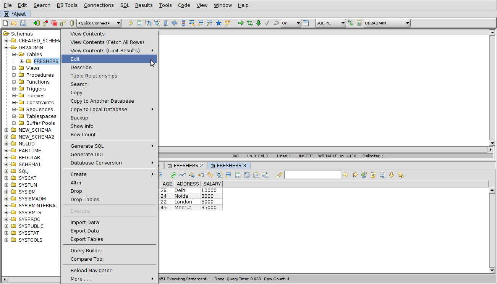
Task: Click the New File icon in toolbar
Action: tap(5, 23)
